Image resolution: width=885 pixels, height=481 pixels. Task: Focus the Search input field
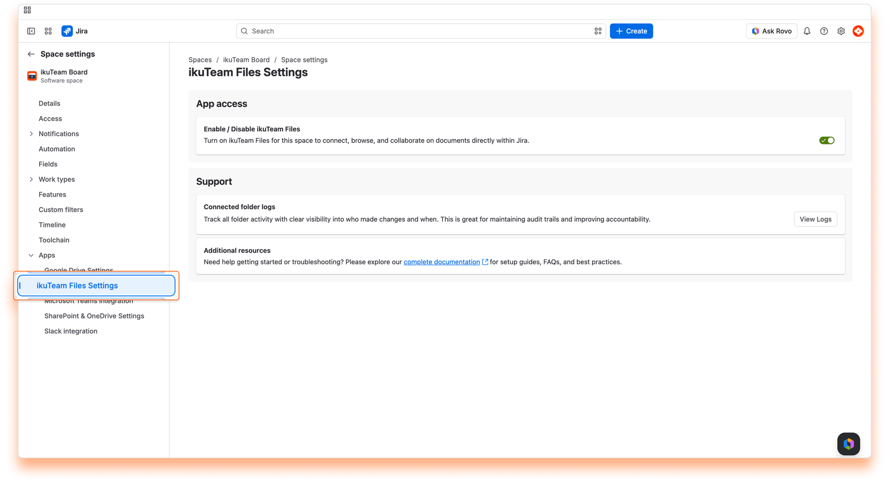pos(421,31)
